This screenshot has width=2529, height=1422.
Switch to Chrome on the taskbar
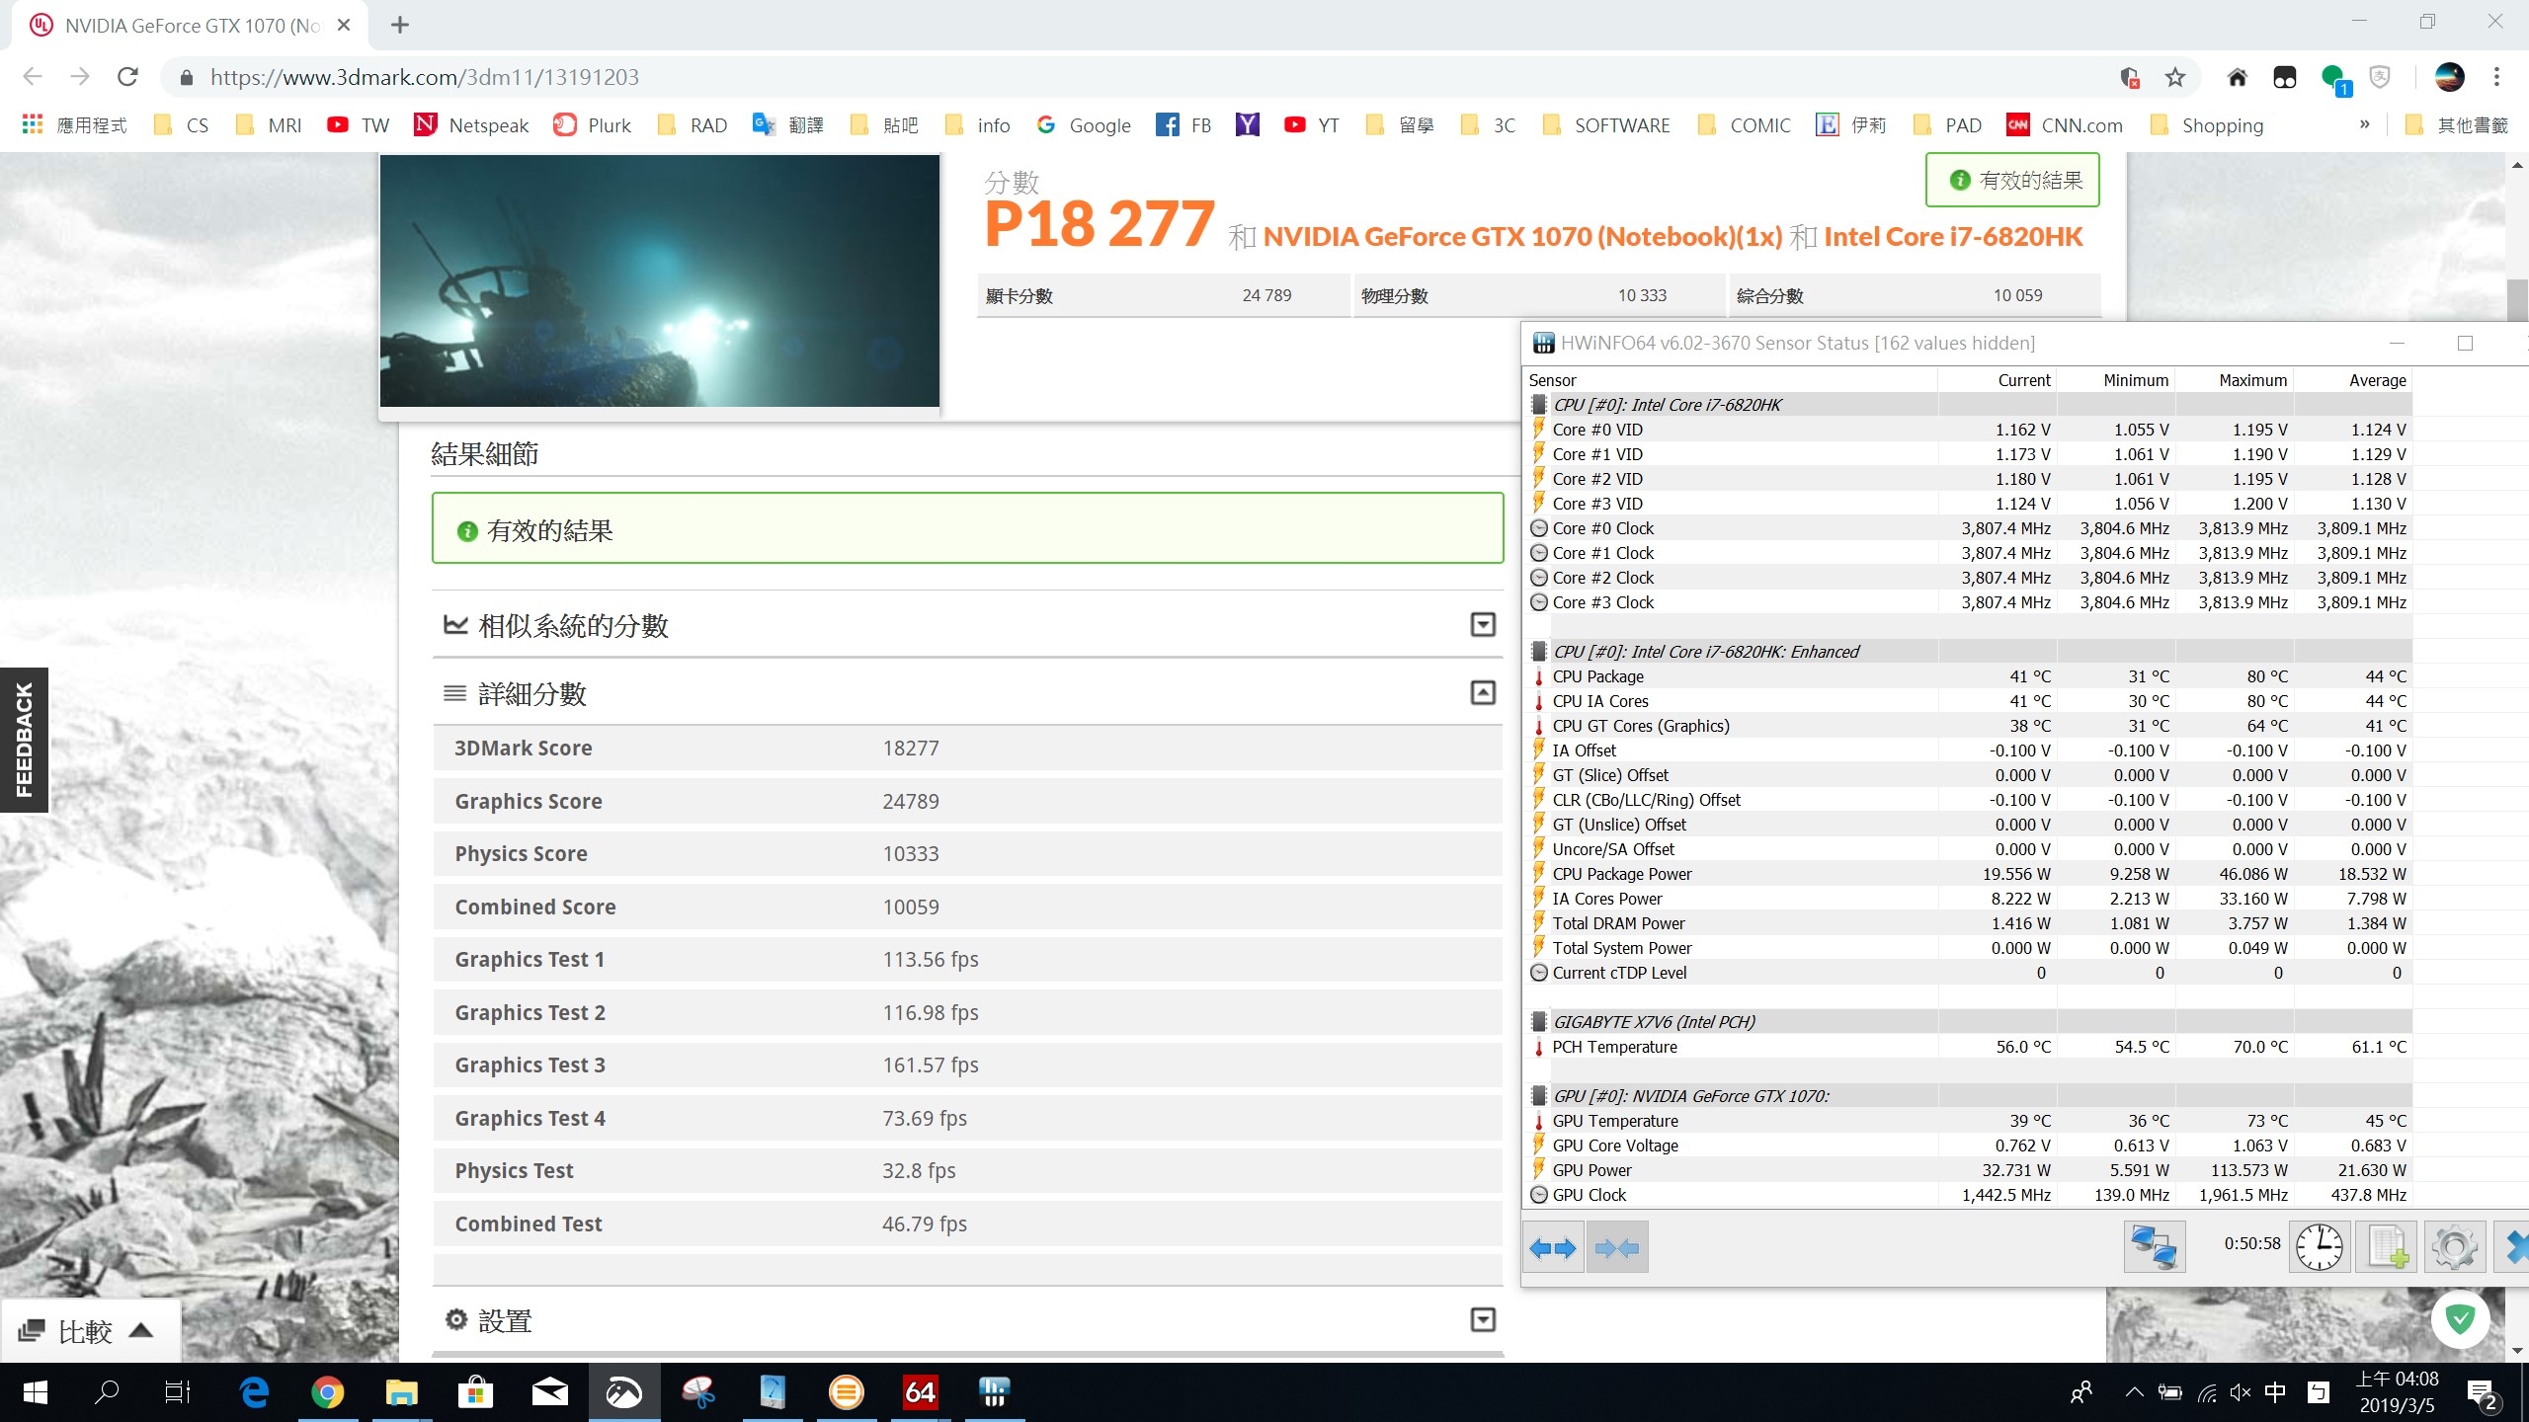(328, 1392)
